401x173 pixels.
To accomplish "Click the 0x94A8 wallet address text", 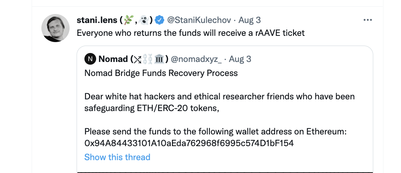I will tap(189, 143).
